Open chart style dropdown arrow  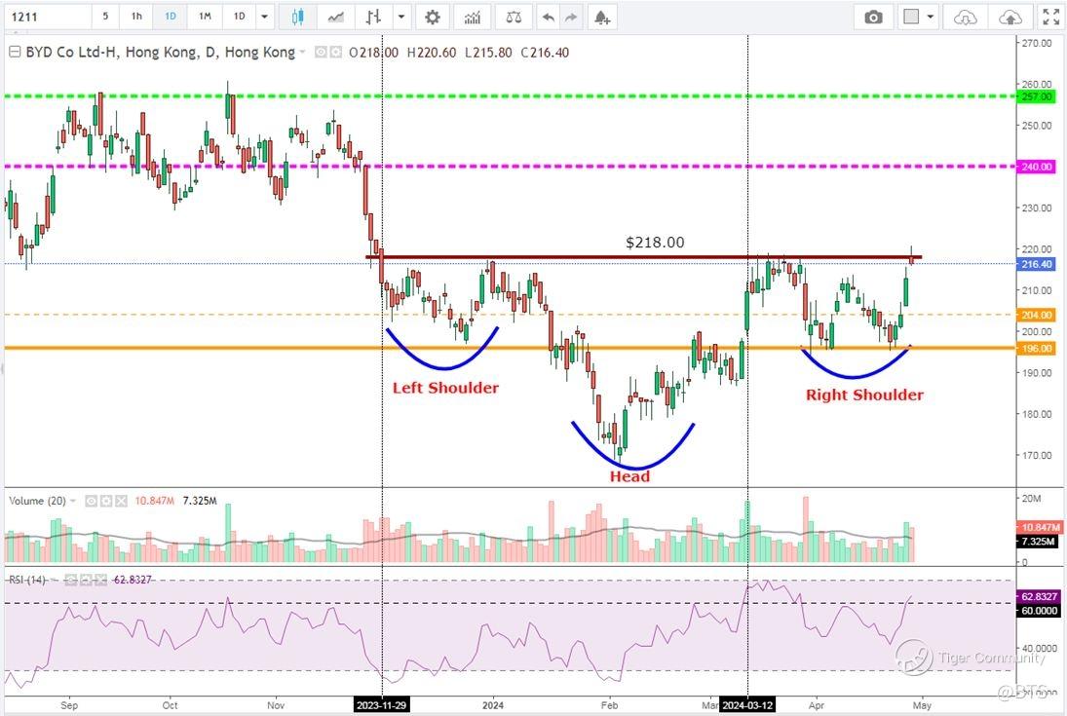401,17
